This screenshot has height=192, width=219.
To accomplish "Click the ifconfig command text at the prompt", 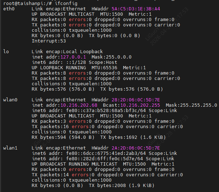I will (67, 3).
